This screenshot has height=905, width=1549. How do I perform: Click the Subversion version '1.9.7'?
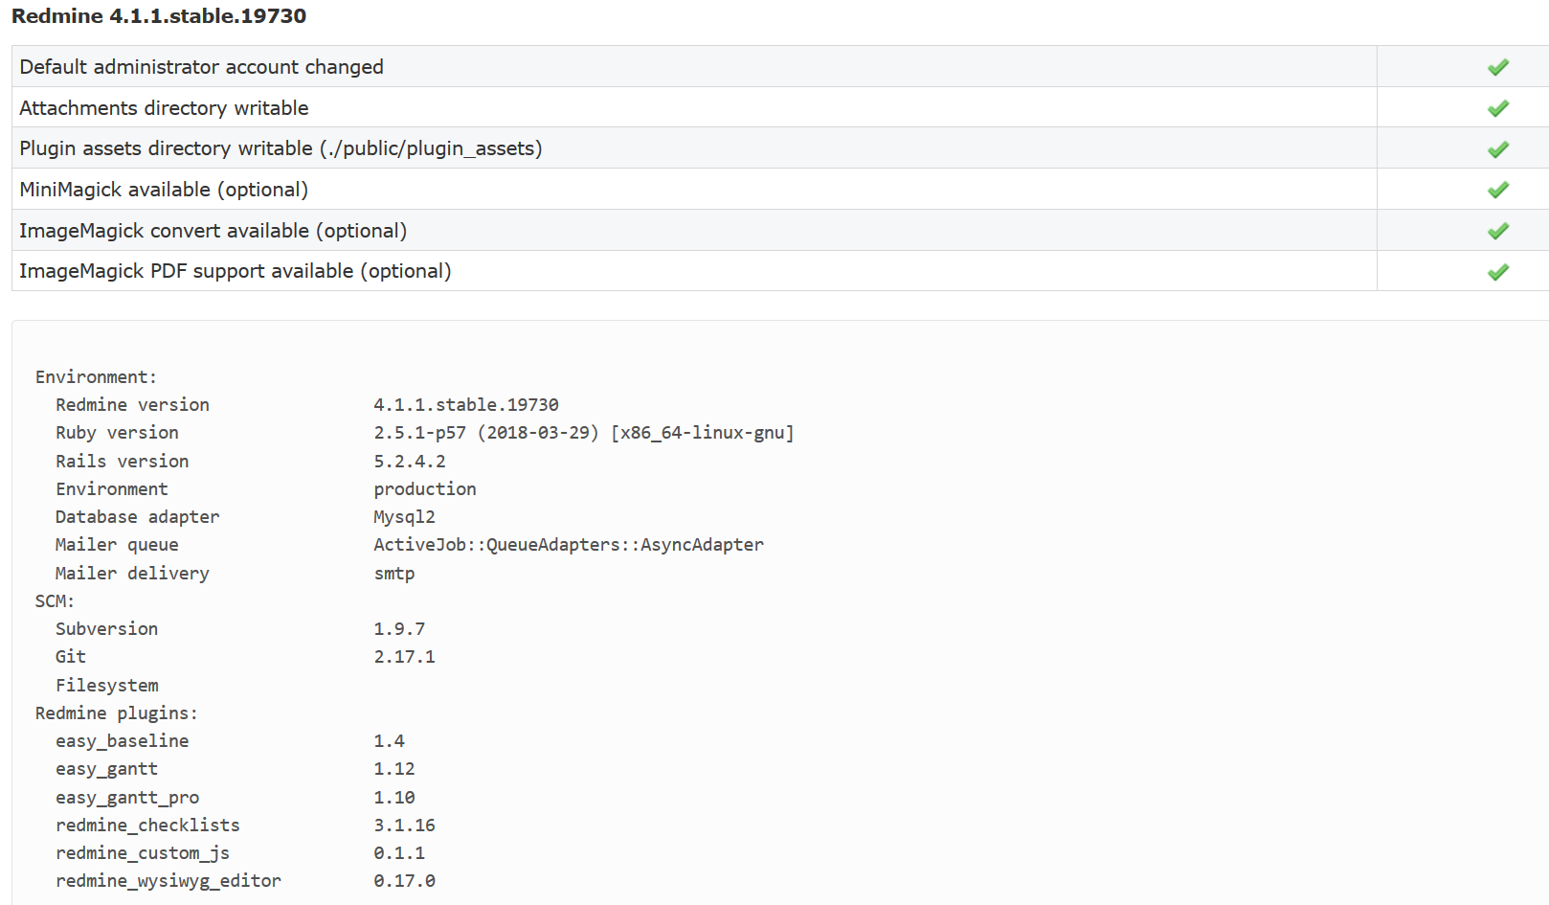[399, 629]
